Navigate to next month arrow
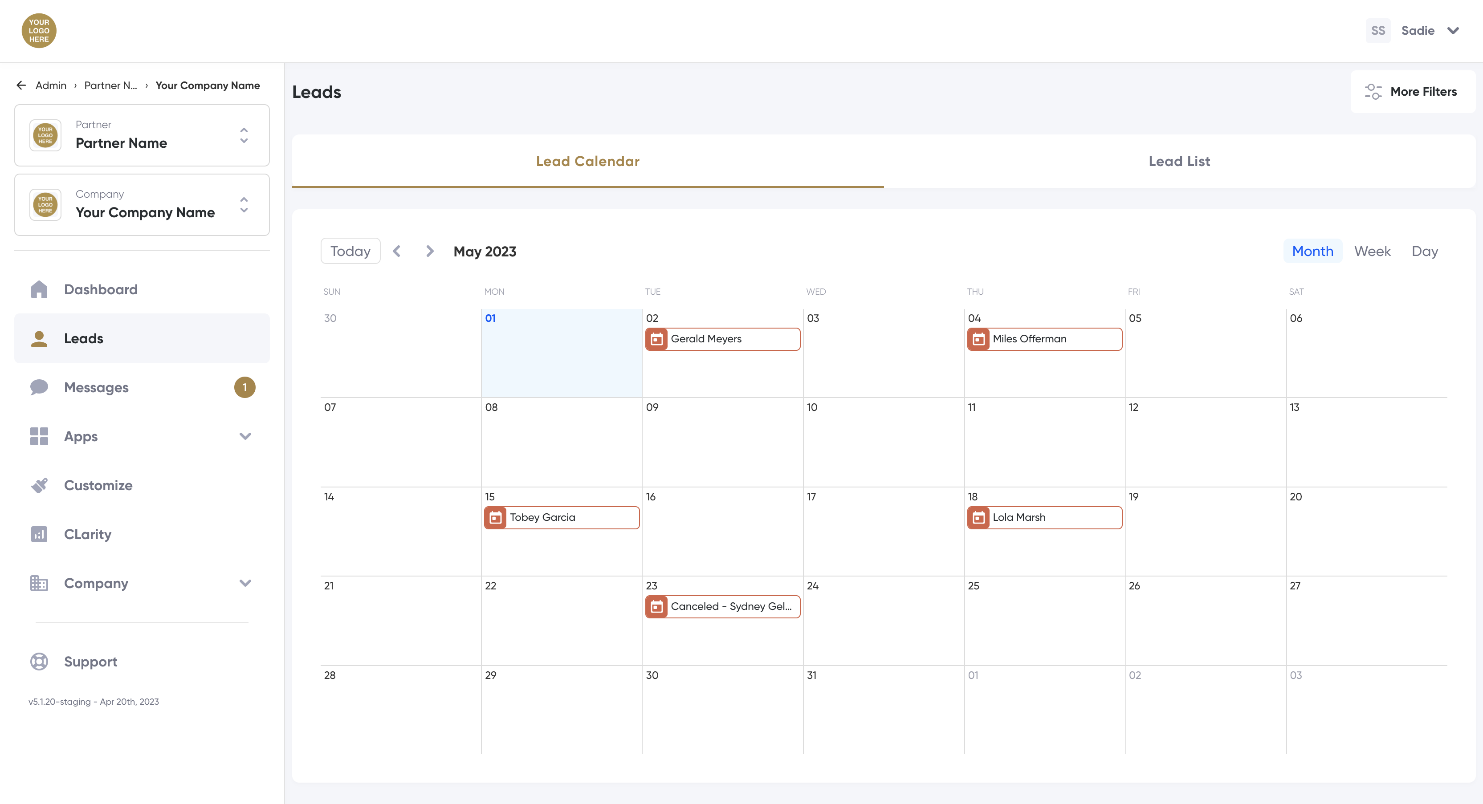The height and width of the screenshot is (804, 1483). (429, 251)
